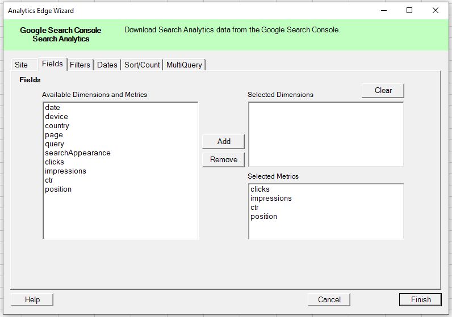
Task: Select 'ctr' in Selected Metrics
Action: click(326, 208)
